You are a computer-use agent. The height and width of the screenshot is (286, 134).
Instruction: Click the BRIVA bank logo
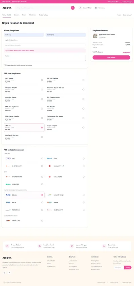coord(8,202)
